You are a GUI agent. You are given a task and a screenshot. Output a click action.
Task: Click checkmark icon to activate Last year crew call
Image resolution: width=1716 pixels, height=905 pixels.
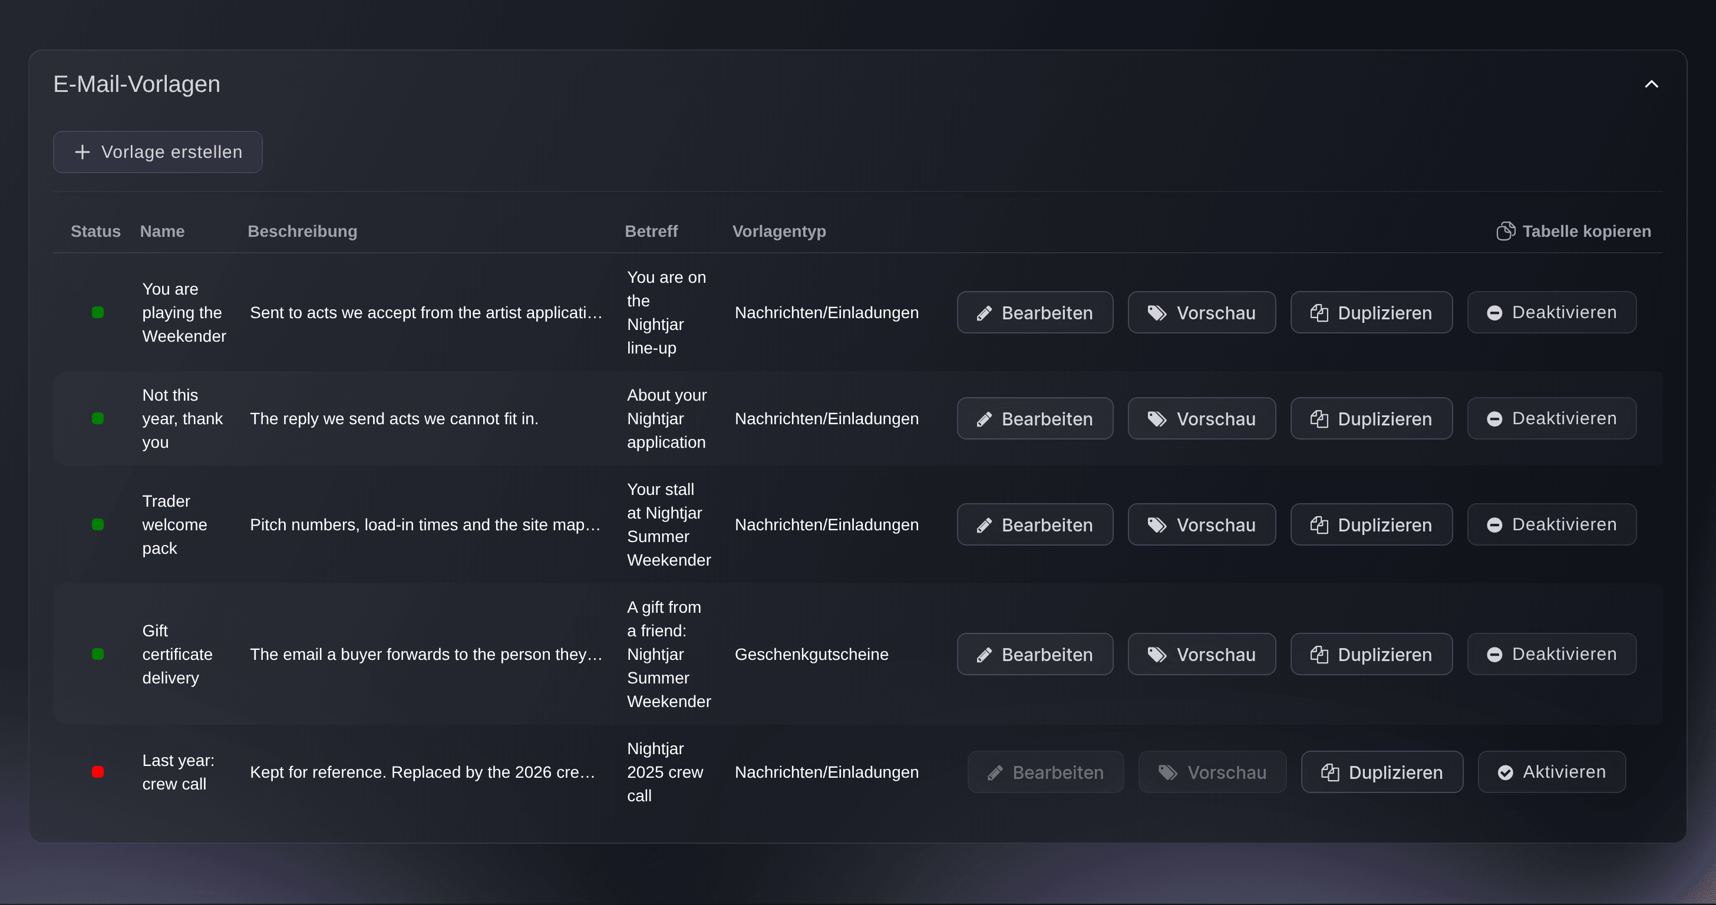[x=1505, y=772]
